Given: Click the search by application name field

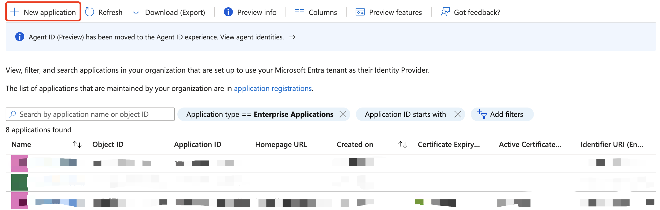Looking at the screenshot, I should click(90, 114).
